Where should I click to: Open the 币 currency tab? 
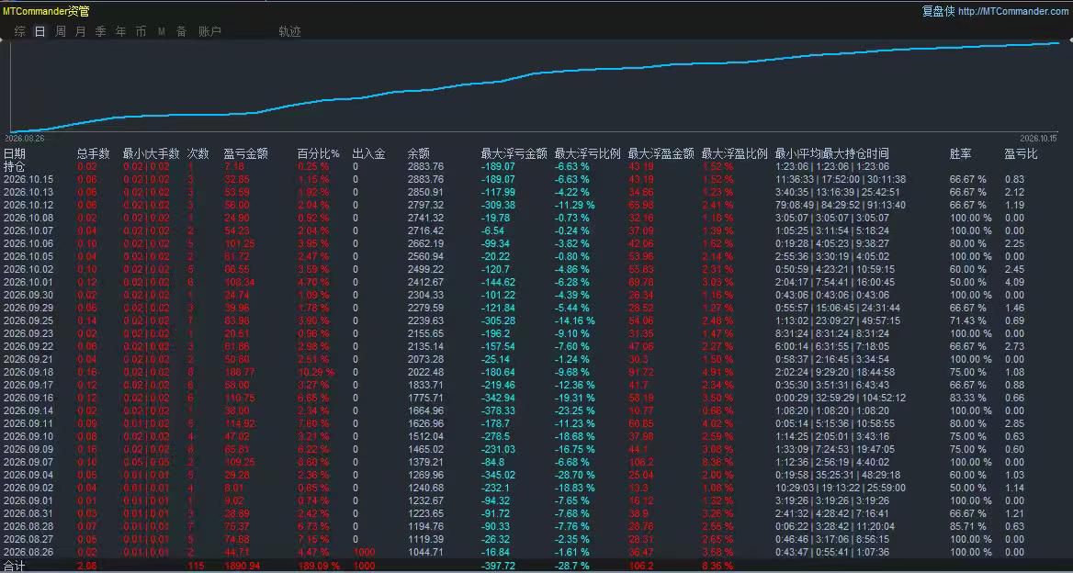coord(141,31)
